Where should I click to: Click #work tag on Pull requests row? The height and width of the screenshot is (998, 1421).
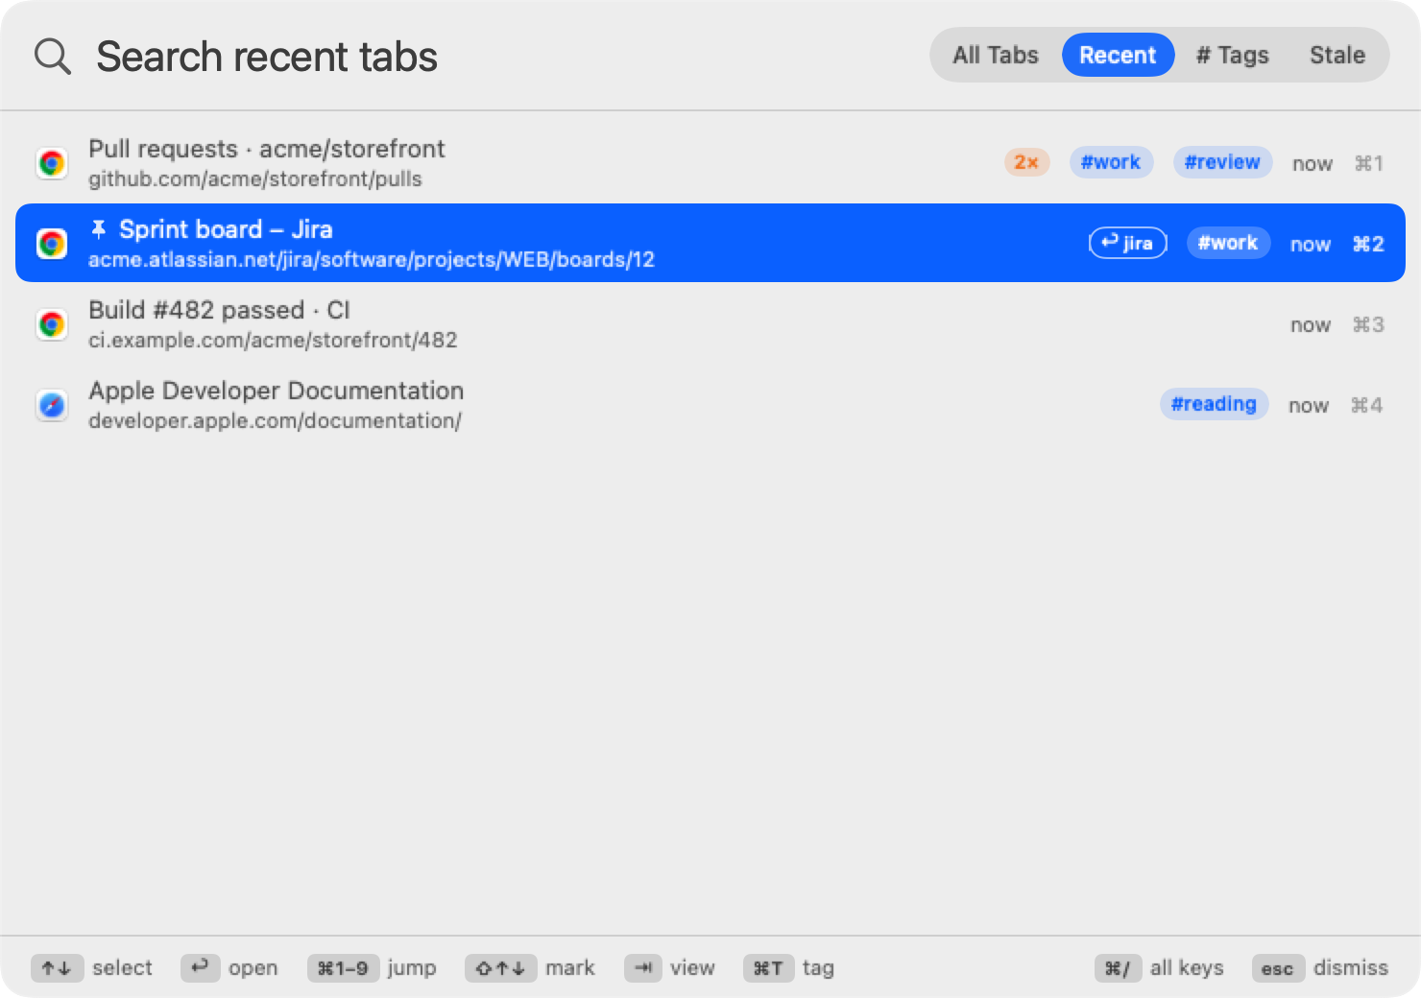click(1111, 162)
